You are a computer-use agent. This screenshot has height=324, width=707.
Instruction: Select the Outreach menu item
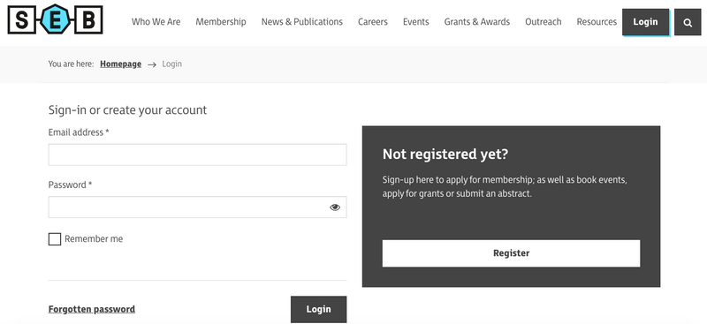tap(544, 22)
